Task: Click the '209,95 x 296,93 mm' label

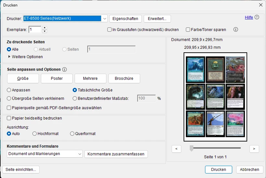Action: coord(202,47)
